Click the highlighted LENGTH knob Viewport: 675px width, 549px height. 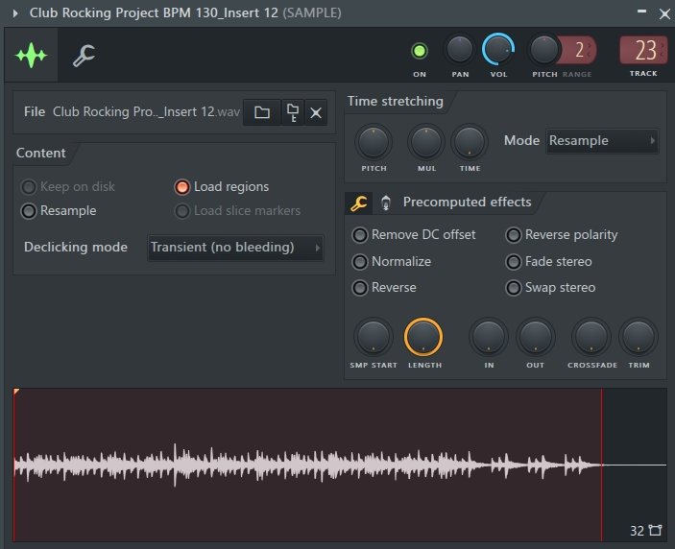coord(423,337)
